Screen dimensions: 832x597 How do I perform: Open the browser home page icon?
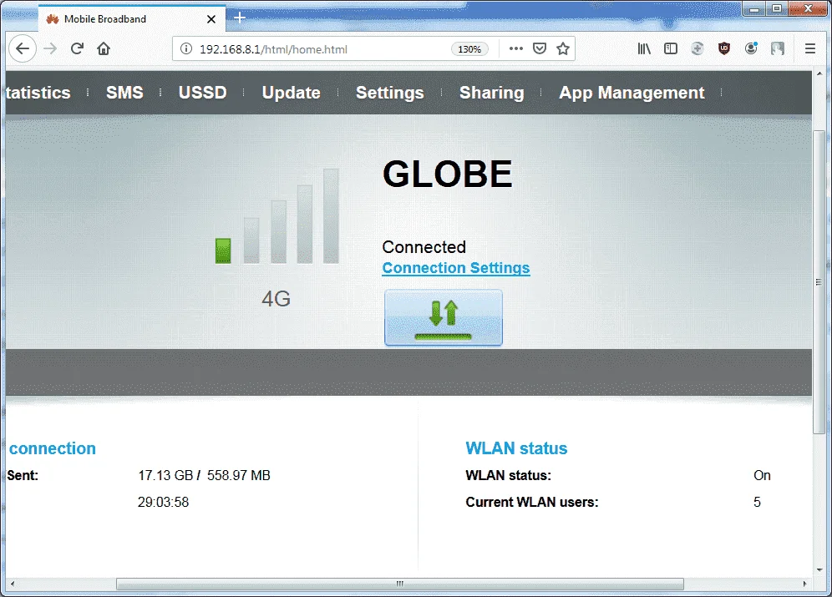(x=104, y=48)
